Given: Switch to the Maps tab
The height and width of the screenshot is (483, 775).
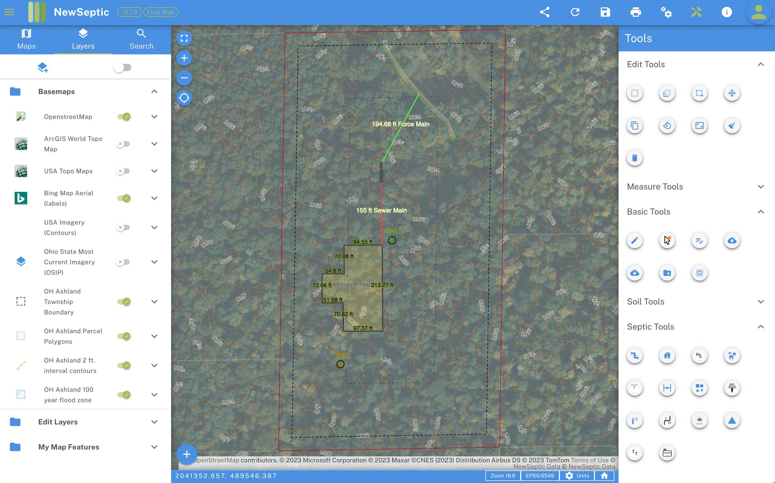Looking at the screenshot, I should 26,40.
